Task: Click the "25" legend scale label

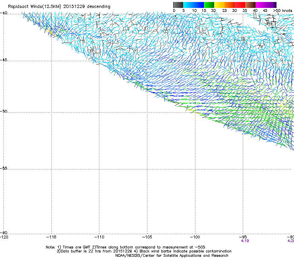Action: coord(224,11)
